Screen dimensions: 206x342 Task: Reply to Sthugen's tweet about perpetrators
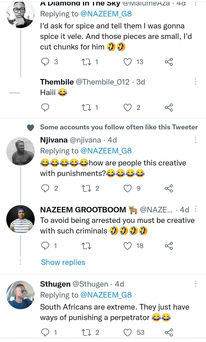[45, 332]
